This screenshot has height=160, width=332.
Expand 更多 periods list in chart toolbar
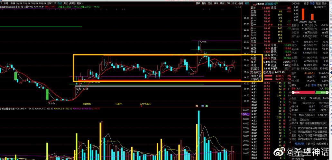point(79,4)
